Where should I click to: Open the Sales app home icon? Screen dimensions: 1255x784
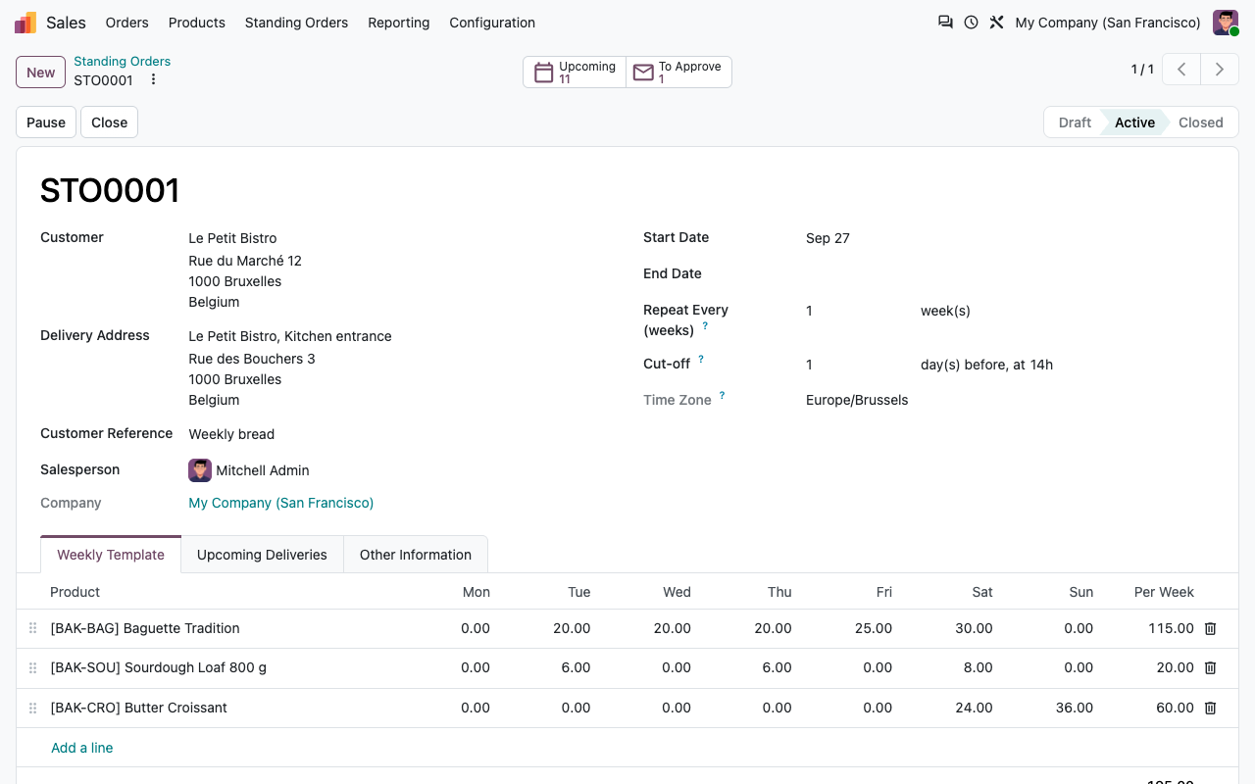[x=25, y=23]
